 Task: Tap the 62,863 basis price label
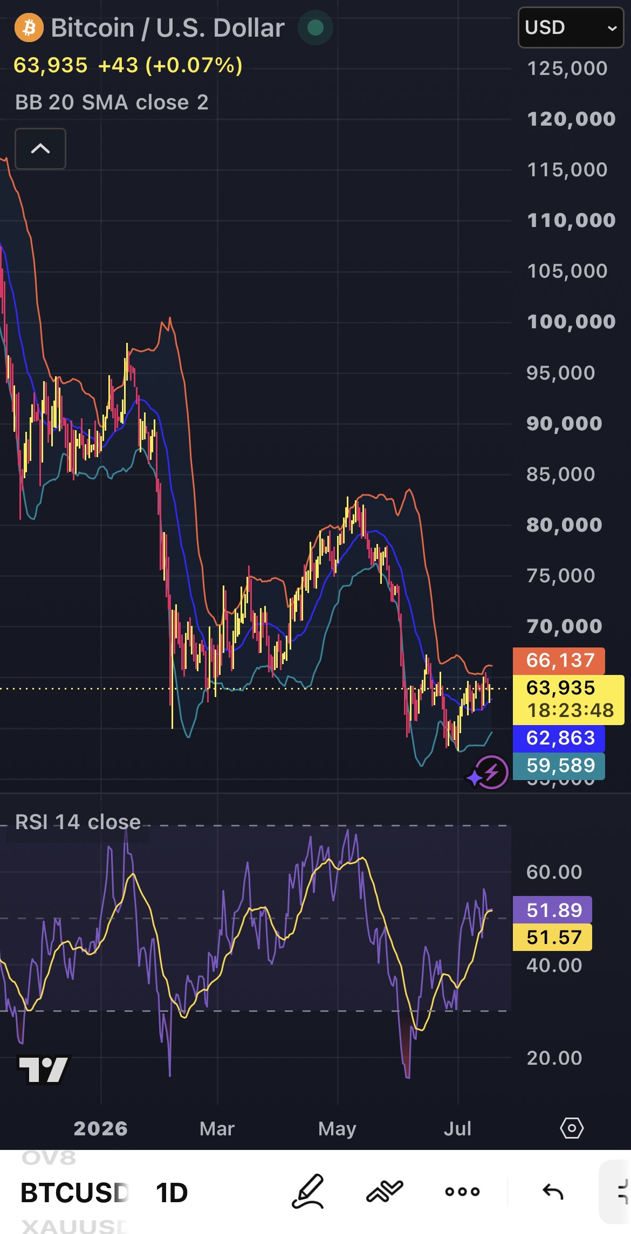point(559,738)
